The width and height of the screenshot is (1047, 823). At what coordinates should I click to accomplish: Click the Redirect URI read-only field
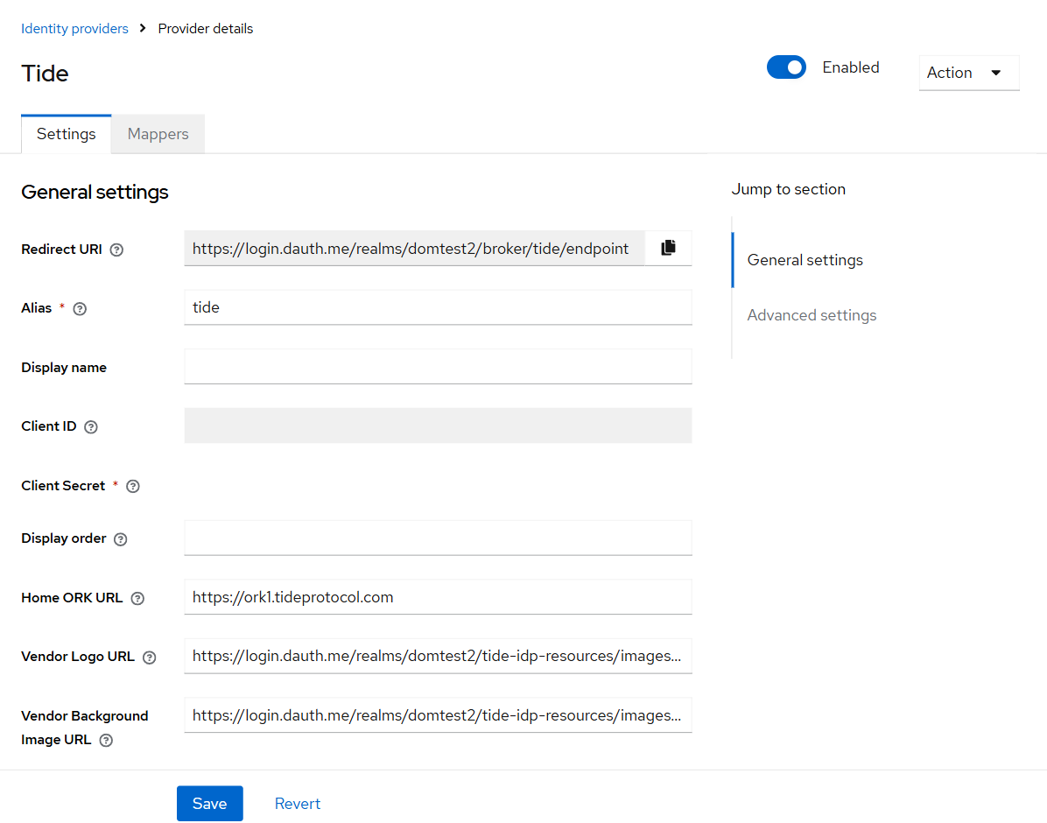(x=415, y=249)
